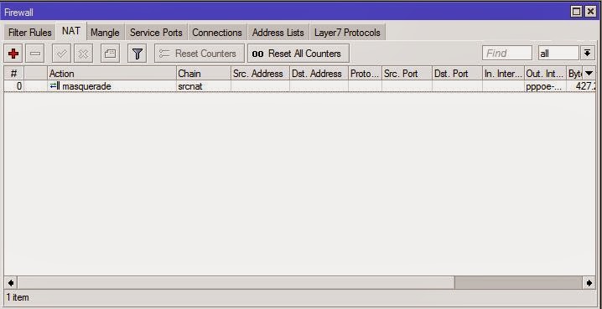Click the In. Inter... column header

tap(503, 73)
